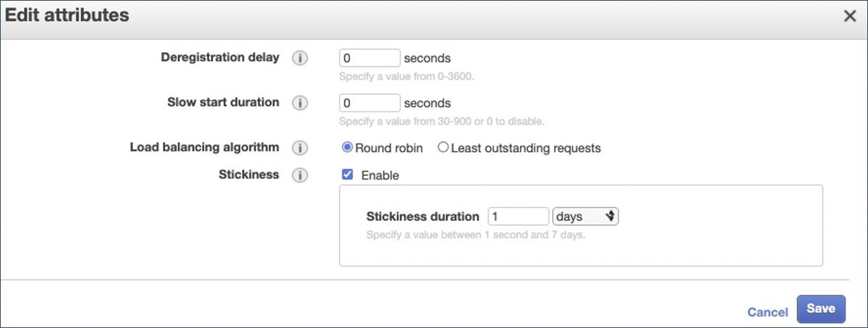Viewport: 868px width, 328px height.
Task: Select the Round robin algorithm
Action: click(x=348, y=148)
